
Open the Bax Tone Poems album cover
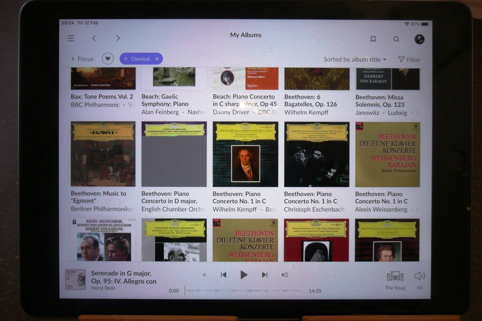[103, 79]
